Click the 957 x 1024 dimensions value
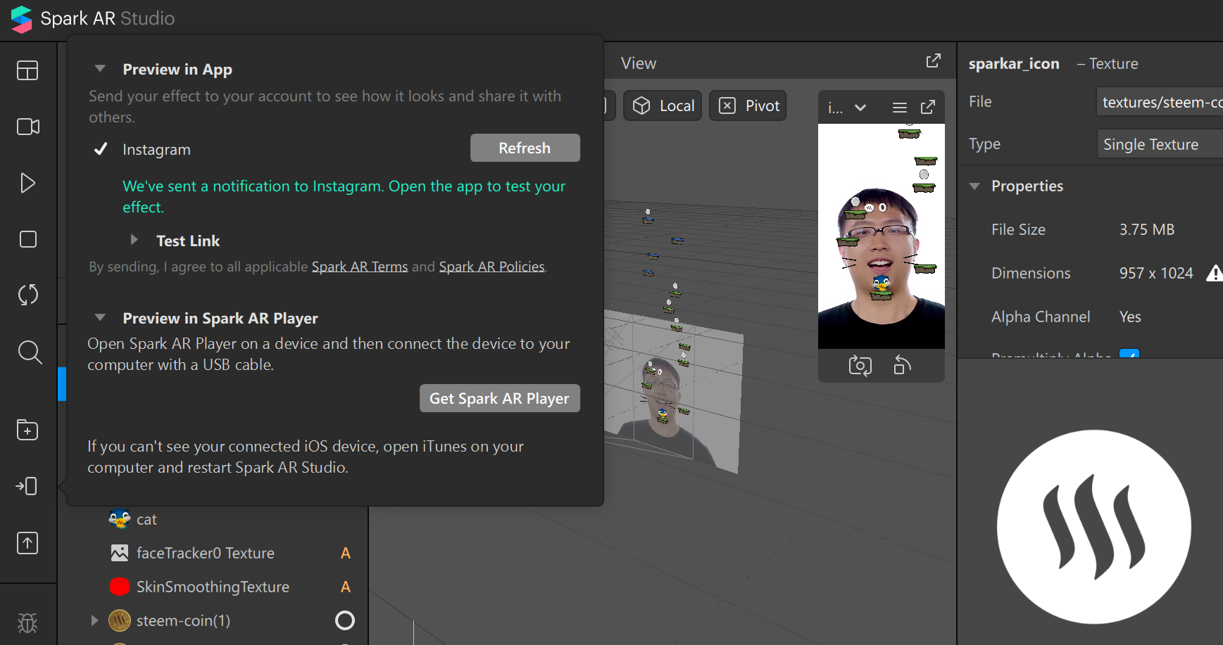The image size is (1223, 645). pos(1156,273)
